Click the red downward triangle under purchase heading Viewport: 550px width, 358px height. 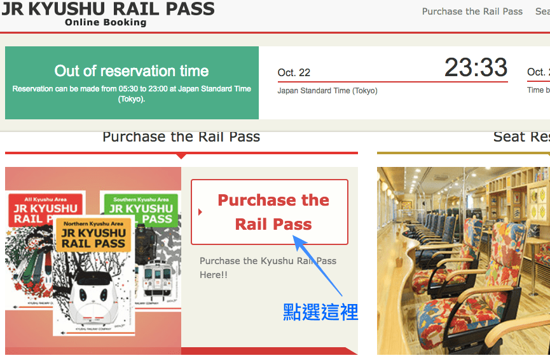click(181, 156)
